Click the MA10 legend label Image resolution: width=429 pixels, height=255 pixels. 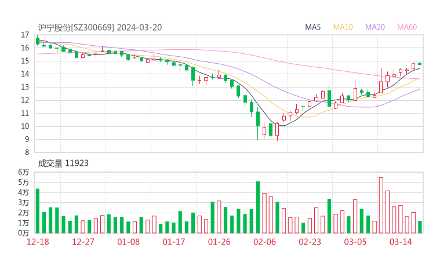(343, 27)
